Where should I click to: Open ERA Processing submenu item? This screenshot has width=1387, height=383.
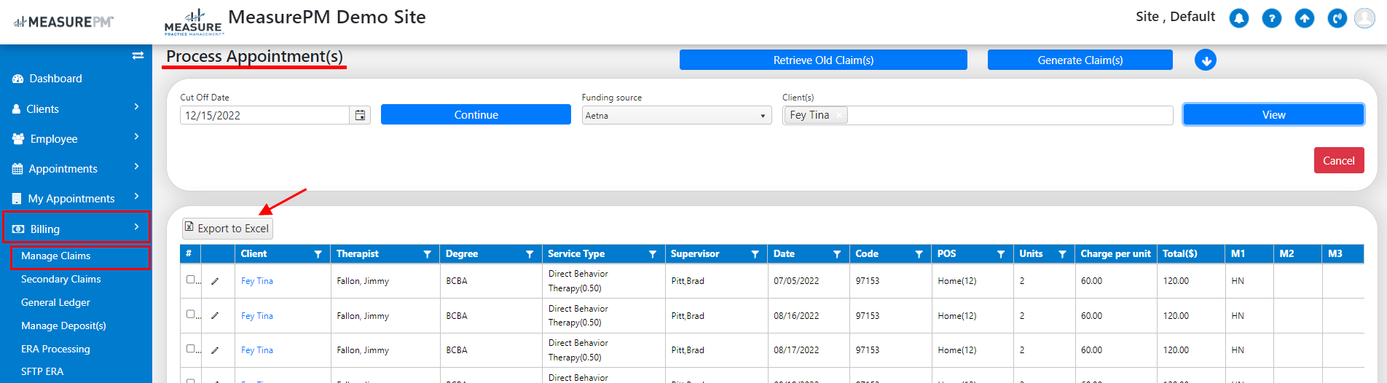click(55, 350)
